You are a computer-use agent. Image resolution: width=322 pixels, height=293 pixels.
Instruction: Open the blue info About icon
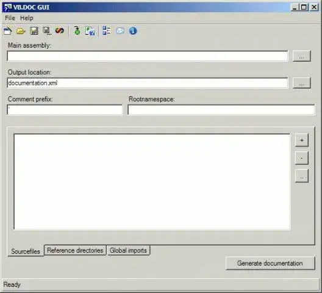(x=133, y=31)
